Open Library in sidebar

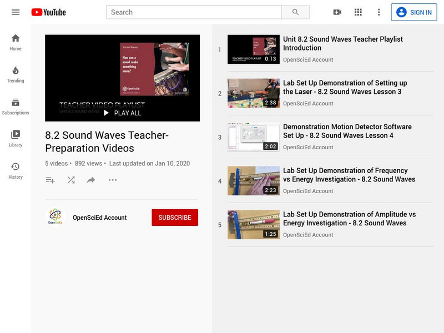pyautogui.click(x=16, y=139)
